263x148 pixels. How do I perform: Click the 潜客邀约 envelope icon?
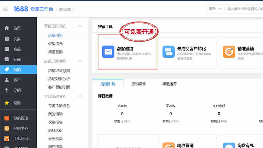[108, 51]
